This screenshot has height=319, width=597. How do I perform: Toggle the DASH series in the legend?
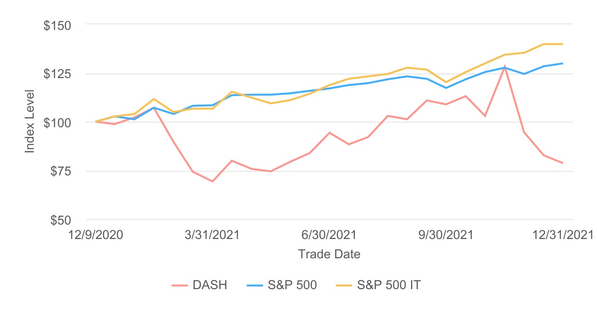(x=209, y=285)
